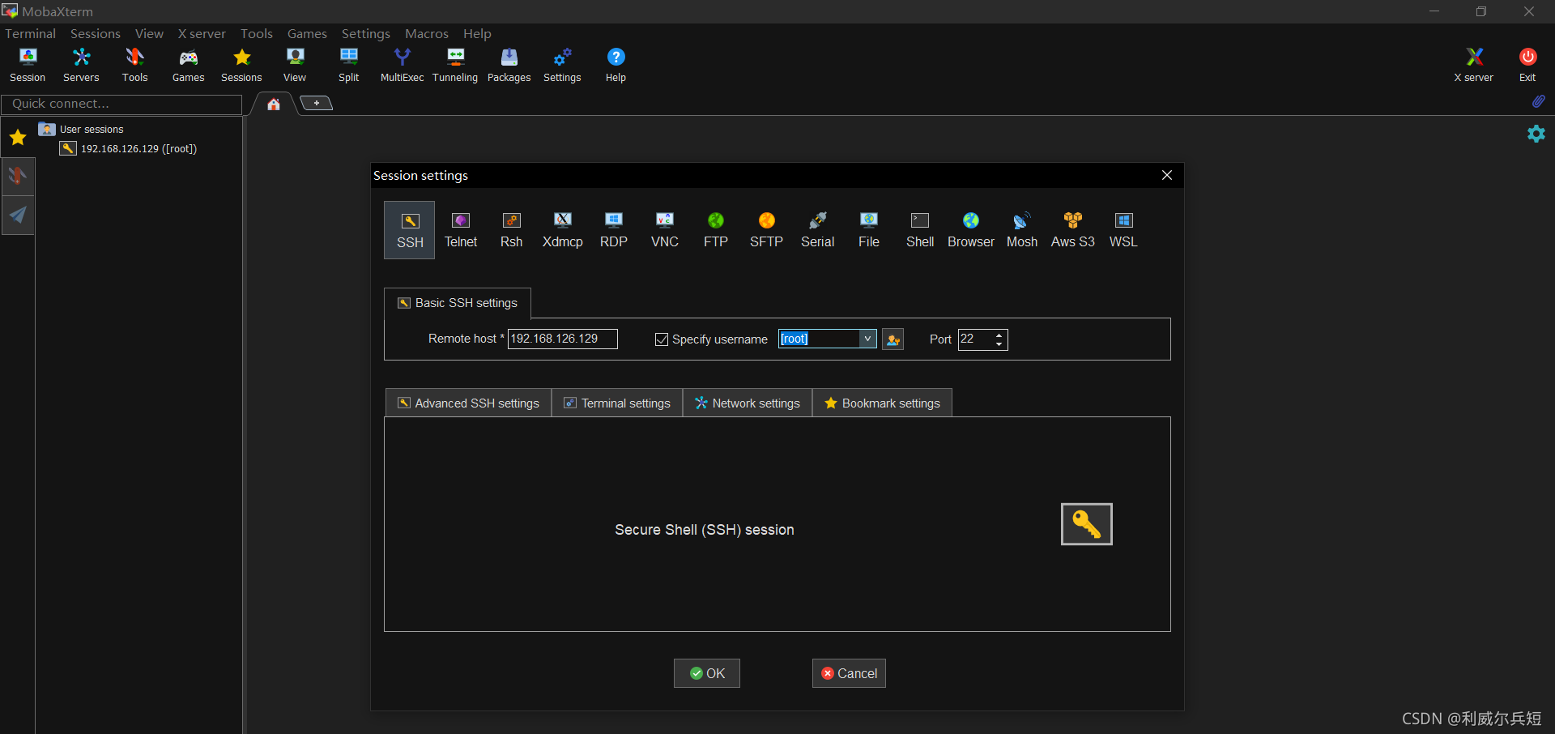Open a new tab with plus button

pos(317,103)
